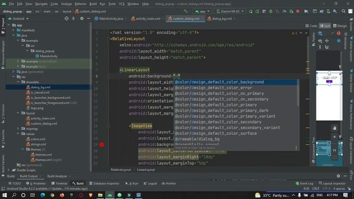This screenshot has height=199, width=354.
Task: Open the Profile app gauge icon
Action: coord(284,11)
